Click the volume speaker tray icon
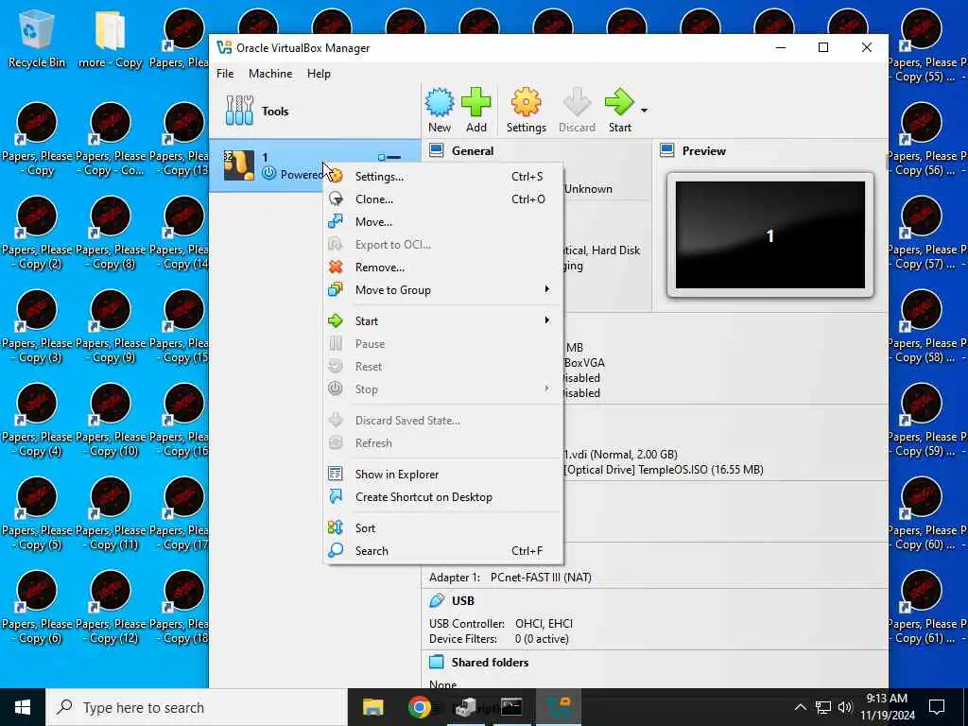Screen dimensions: 968x726 [845, 707]
